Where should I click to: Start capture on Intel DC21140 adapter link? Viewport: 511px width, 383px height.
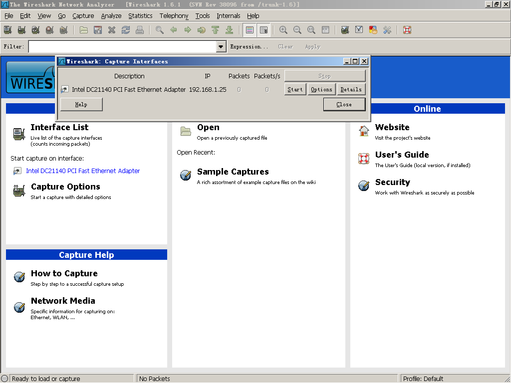coord(83,171)
